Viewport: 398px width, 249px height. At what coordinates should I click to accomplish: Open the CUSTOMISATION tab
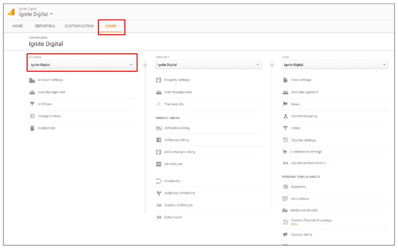tap(79, 26)
